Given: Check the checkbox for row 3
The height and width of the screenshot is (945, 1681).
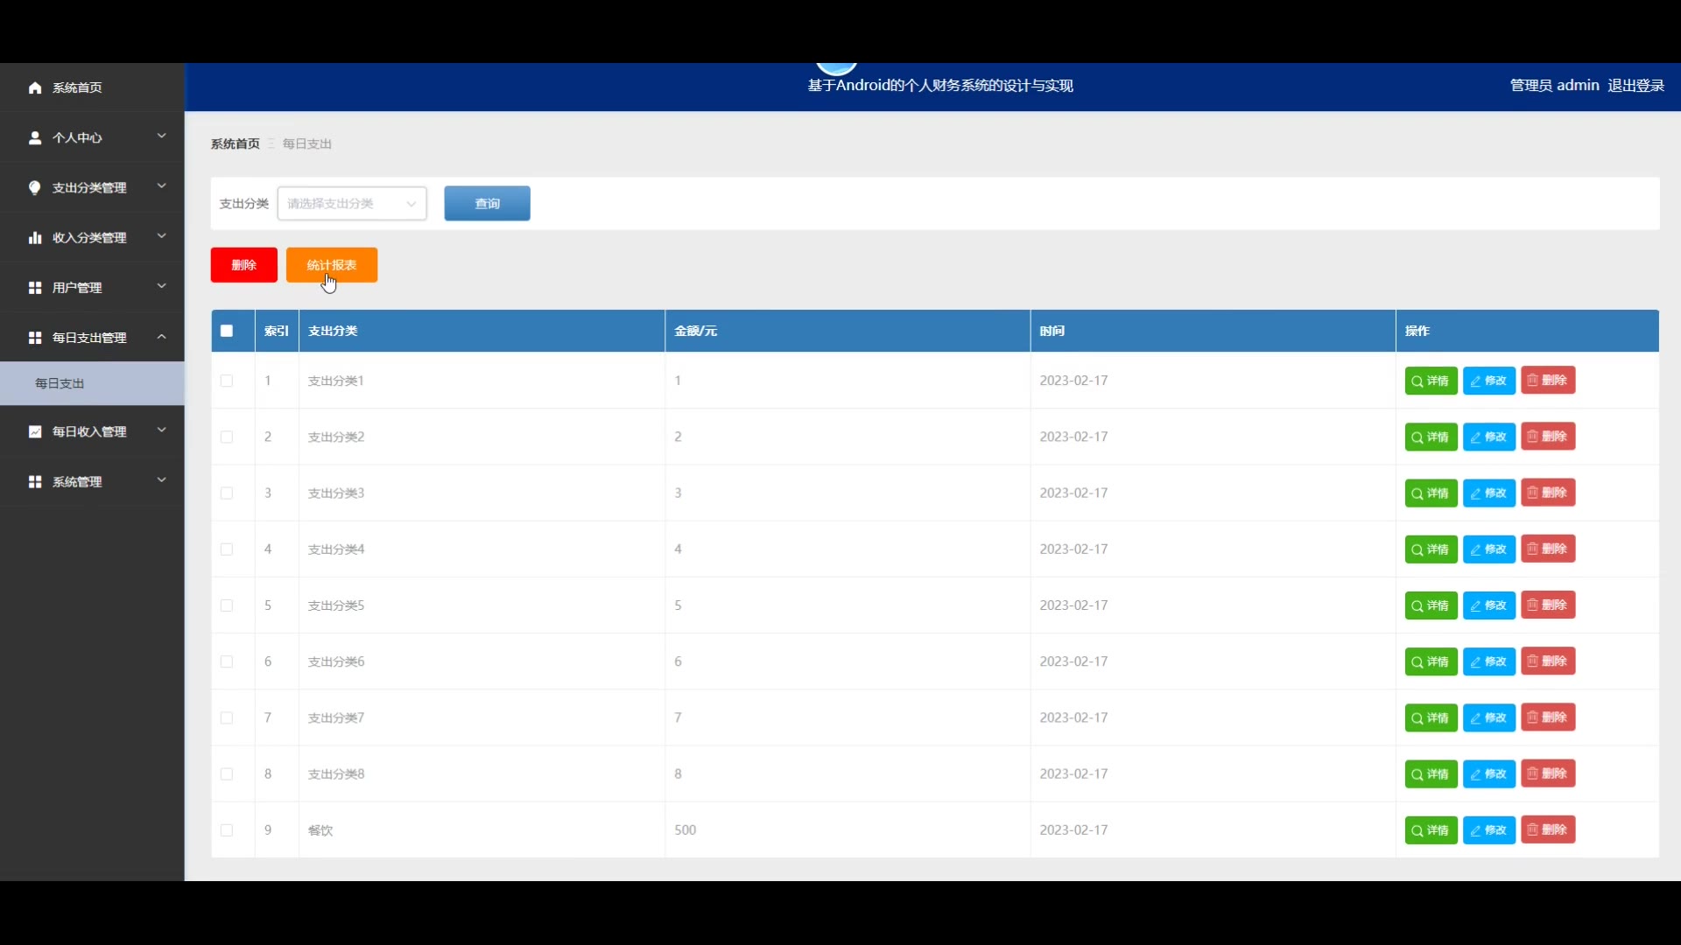Looking at the screenshot, I should 227,493.
